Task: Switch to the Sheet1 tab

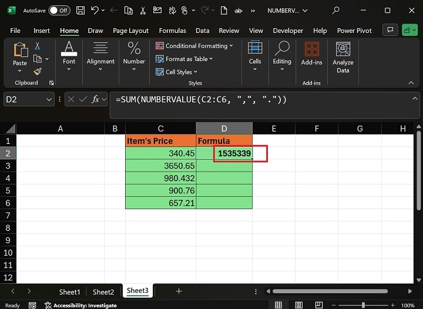Action: coord(69,292)
